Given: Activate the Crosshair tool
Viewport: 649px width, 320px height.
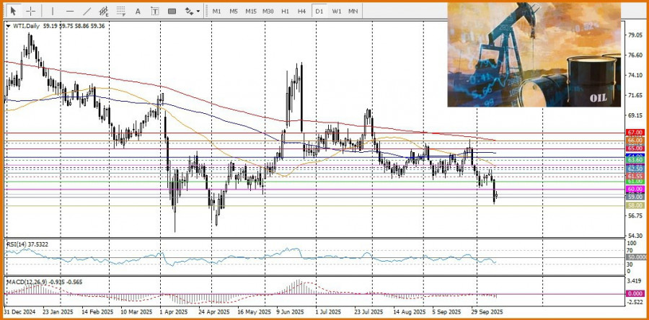Looking at the screenshot, I should (31, 11).
